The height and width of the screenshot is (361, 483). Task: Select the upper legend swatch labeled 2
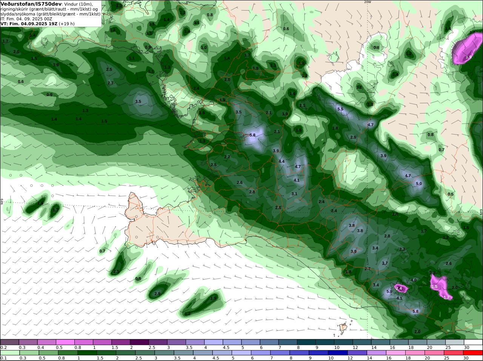(x=139, y=342)
